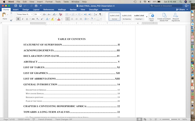Open the Paste options dropdown arrow
This screenshot has width=195, height=121.
tap(8, 15)
